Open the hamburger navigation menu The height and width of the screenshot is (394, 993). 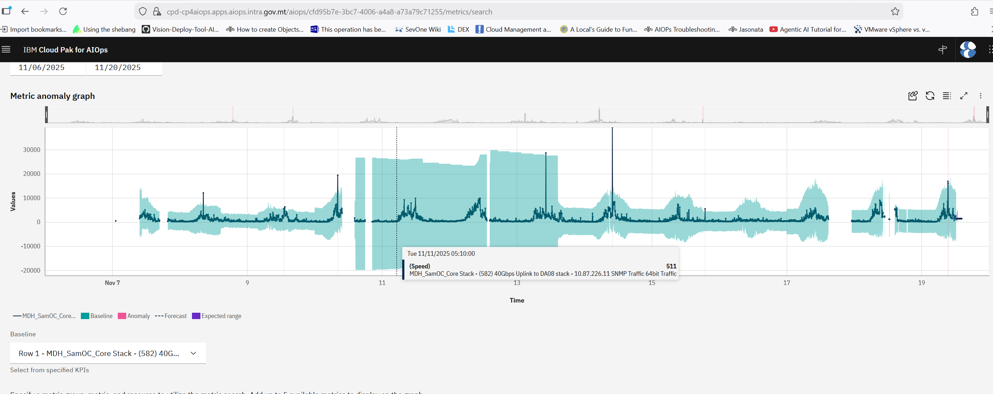[6, 49]
